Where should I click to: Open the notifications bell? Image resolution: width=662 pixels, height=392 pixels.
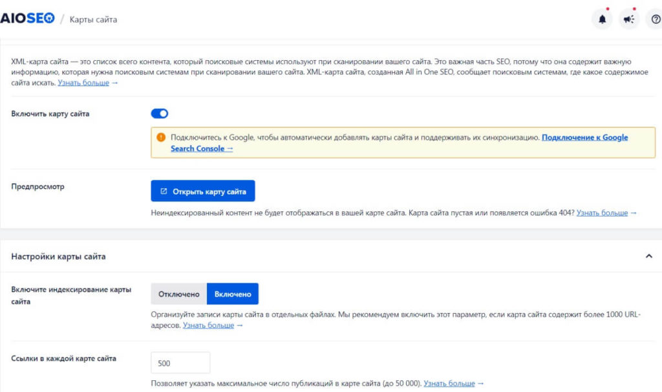point(602,19)
